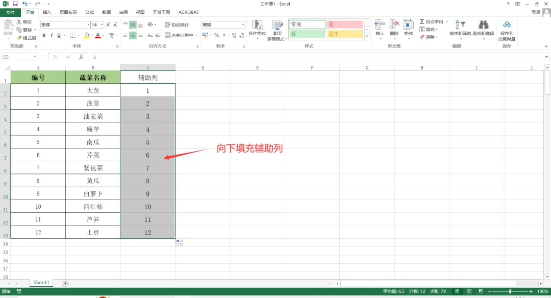Click the Format Painter (格式刷) brush icon
The width and height of the screenshot is (551, 298).
click(x=19, y=38)
